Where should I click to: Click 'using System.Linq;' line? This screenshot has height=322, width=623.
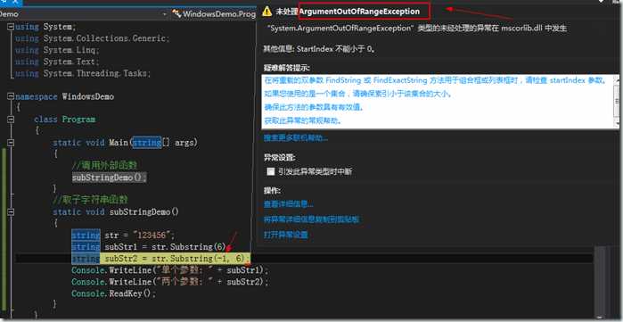pos(57,50)
